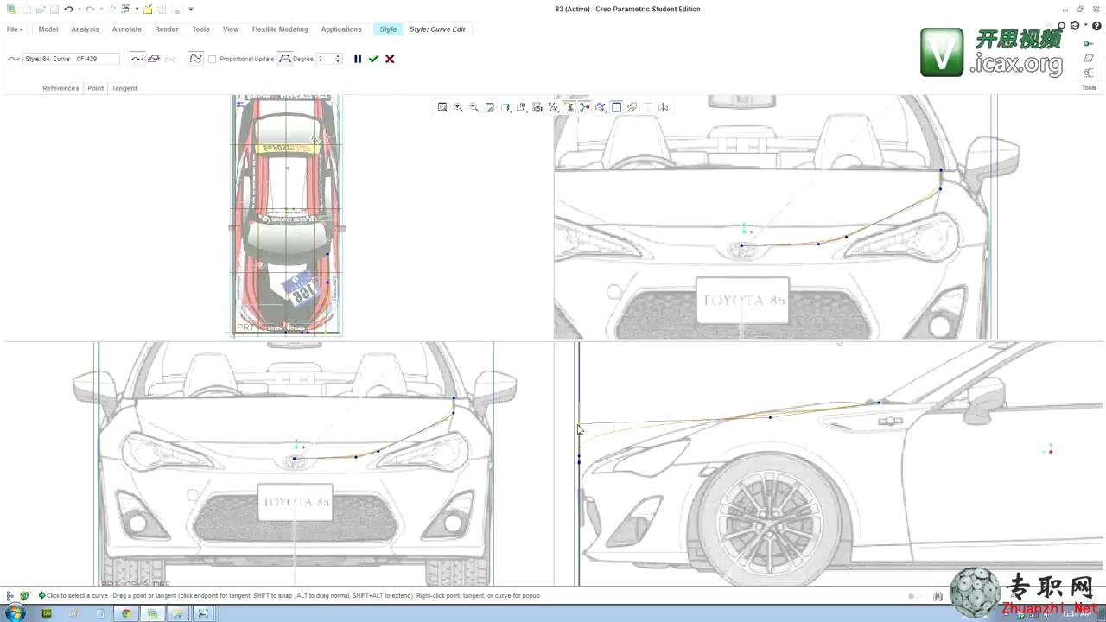Open the Undo history dropdown arrow
The height and width of the screenshot is (622, 1106).
pyautogui.click(x=79, y=10)
